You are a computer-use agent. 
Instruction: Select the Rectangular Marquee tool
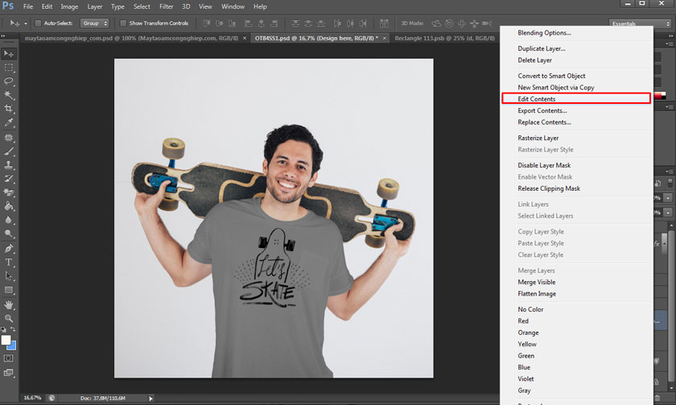(x=9, y=68)
